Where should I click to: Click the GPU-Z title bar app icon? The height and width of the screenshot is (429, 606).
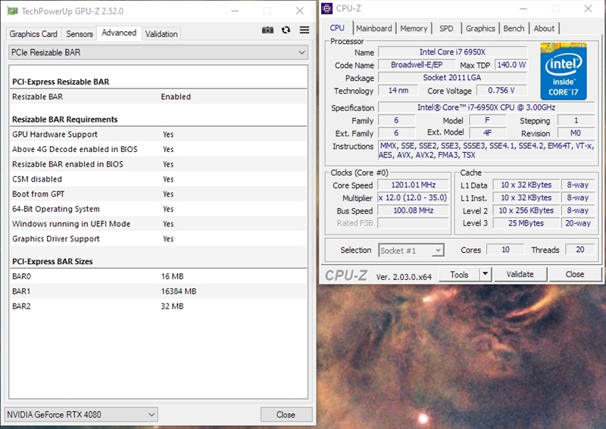13,11
